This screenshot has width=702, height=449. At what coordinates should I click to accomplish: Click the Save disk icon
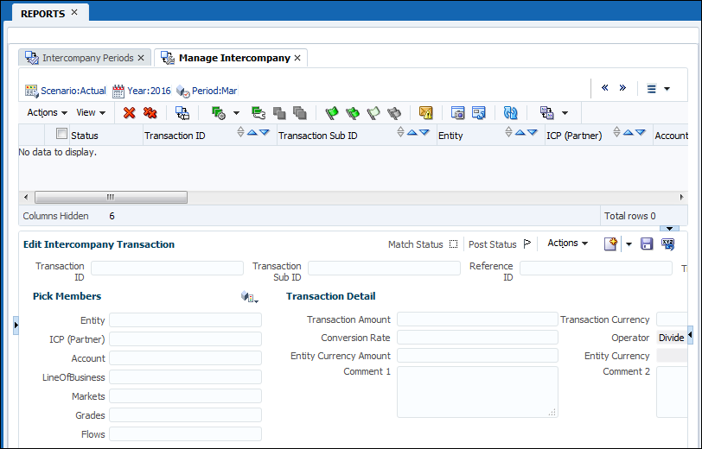click(647, 244)
